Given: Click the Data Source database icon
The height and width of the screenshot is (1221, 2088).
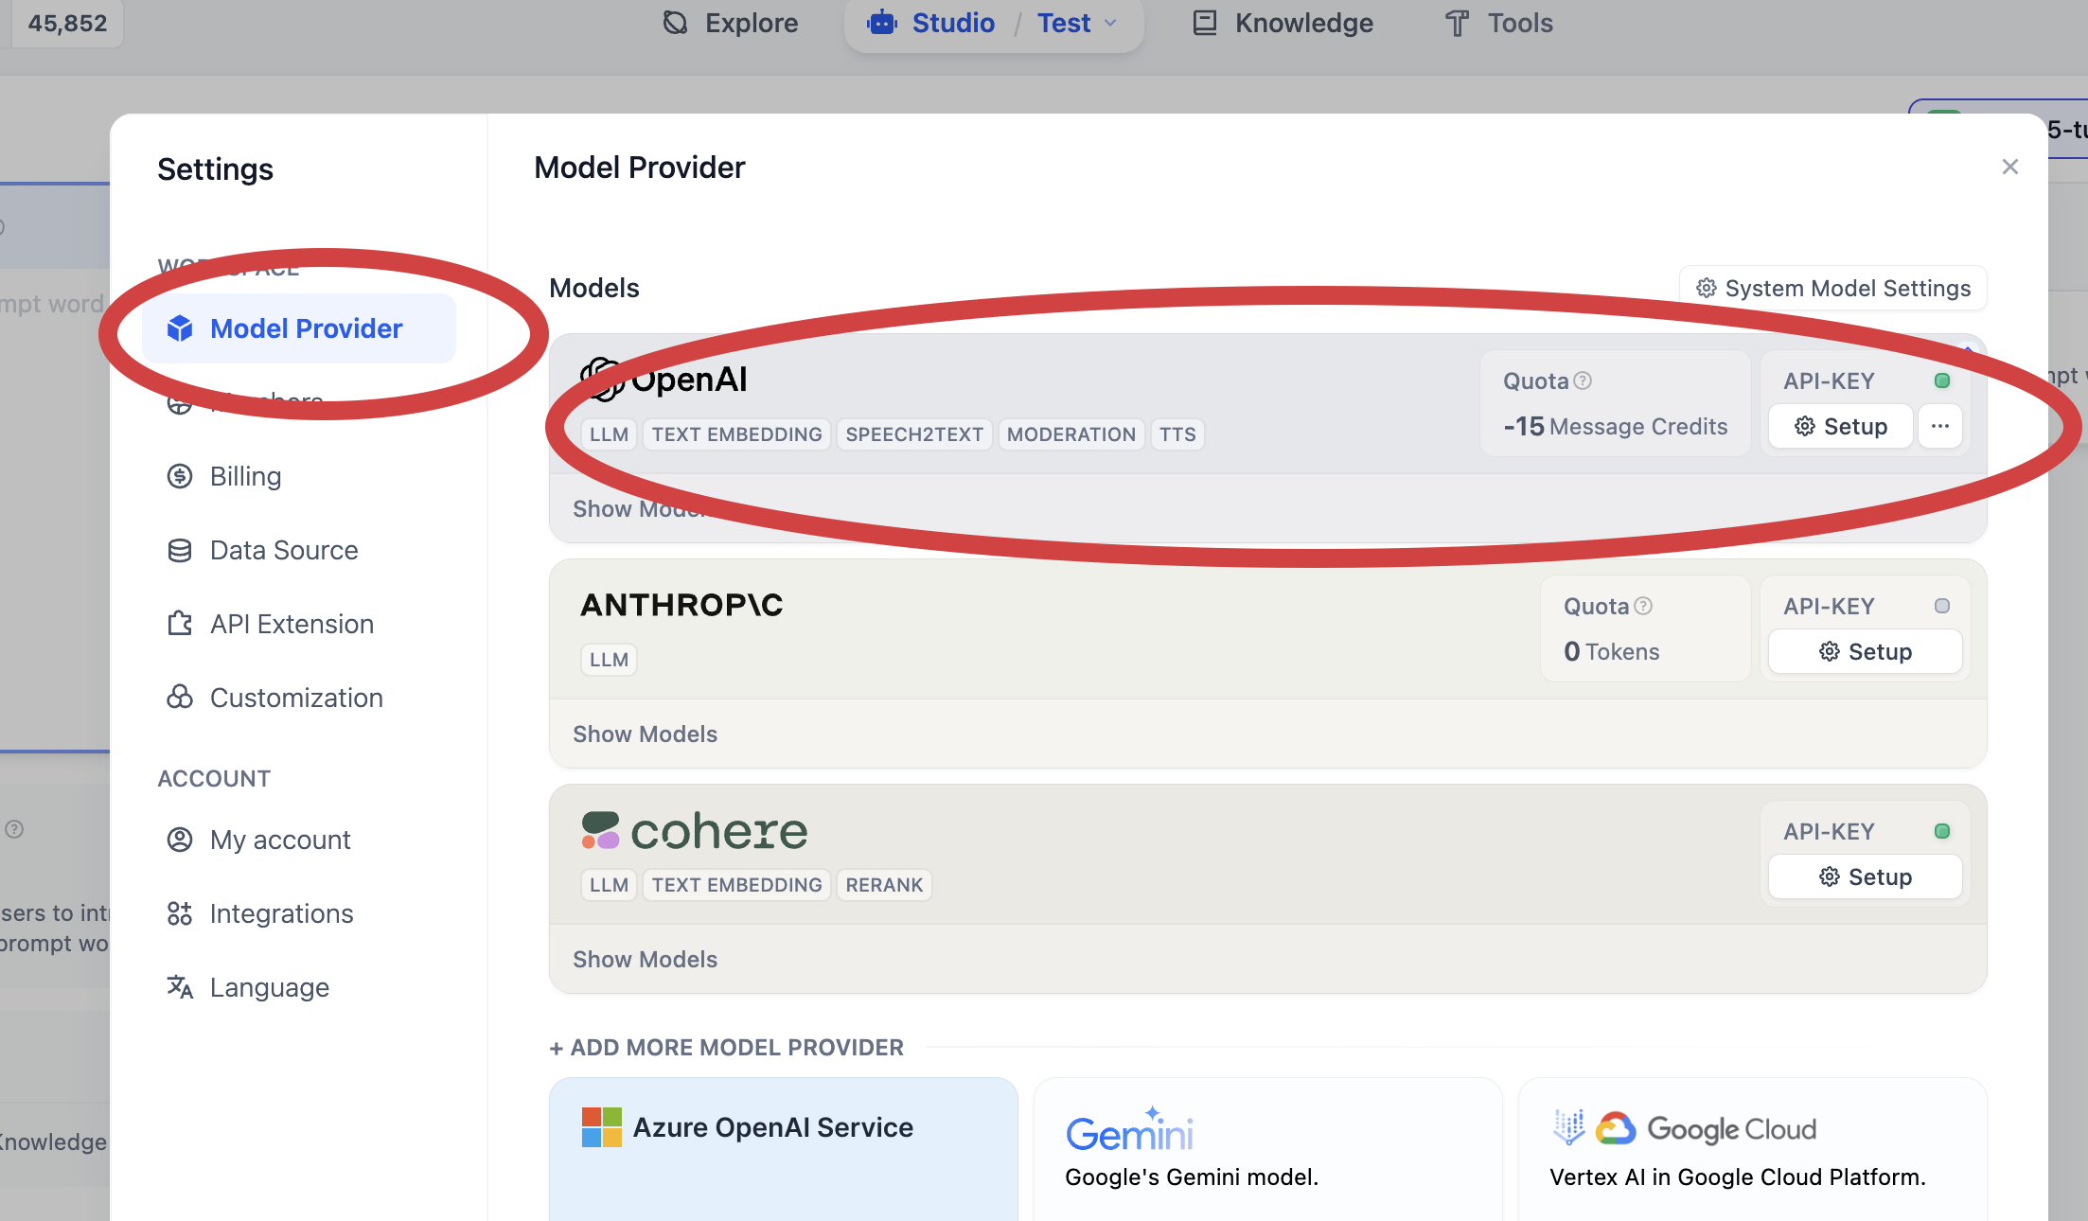Looking at the screenshot, I should coord(180,550).
